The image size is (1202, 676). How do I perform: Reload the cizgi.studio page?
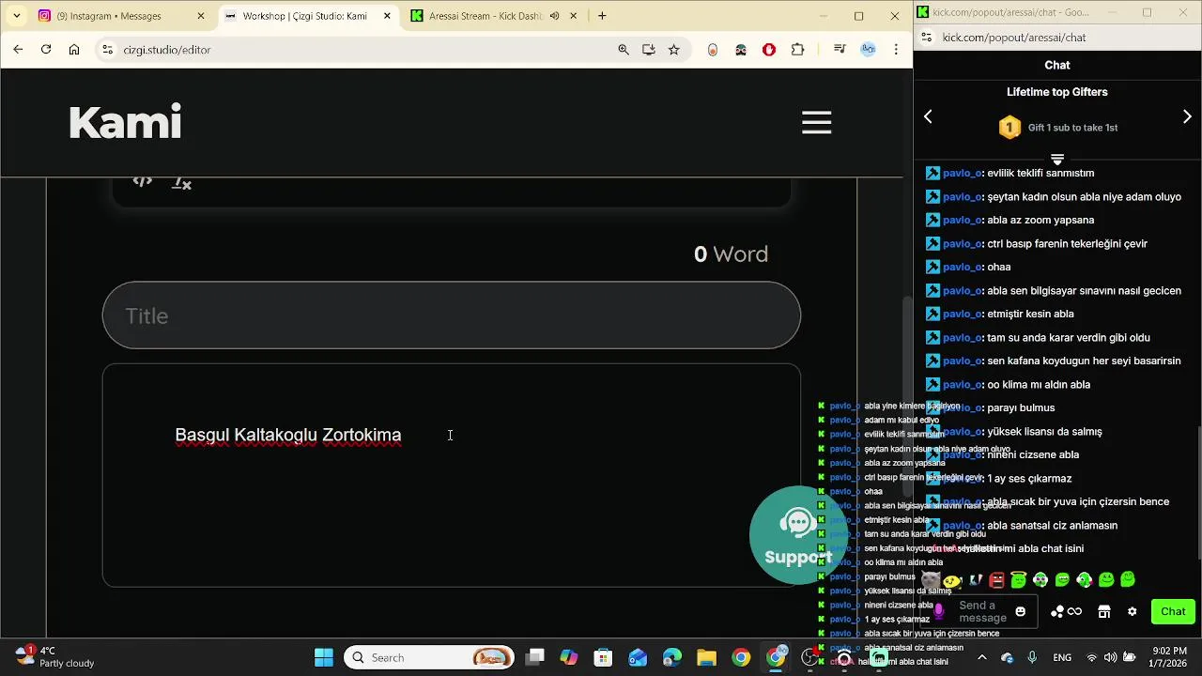pos(46,50)
